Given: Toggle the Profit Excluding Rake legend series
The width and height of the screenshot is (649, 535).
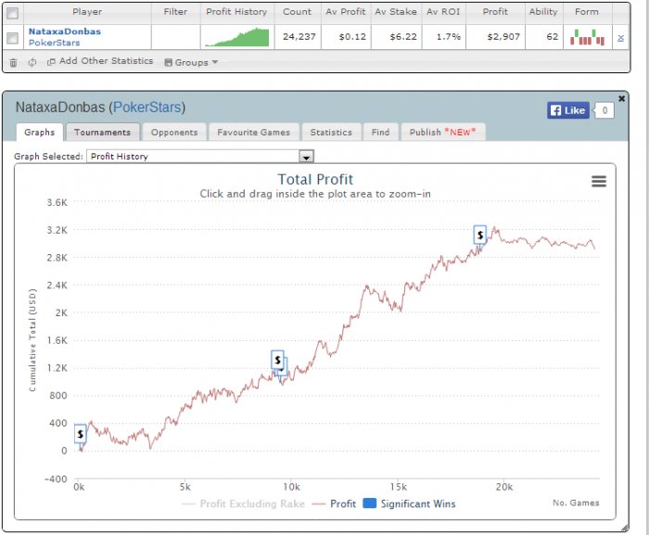Looking at the screenshot, I should pyautogui.click(x=243, y=504).
